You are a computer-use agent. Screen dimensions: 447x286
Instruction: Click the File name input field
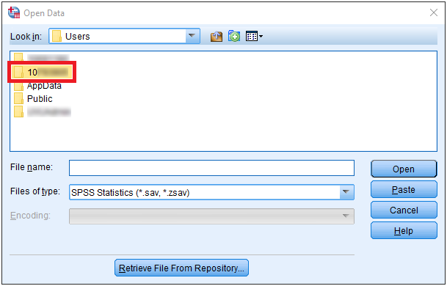tap(211, 168)
